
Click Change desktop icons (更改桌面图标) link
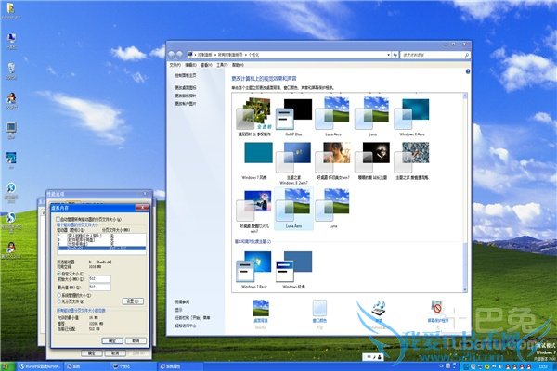pyautogui.click(x=186, y=88)
